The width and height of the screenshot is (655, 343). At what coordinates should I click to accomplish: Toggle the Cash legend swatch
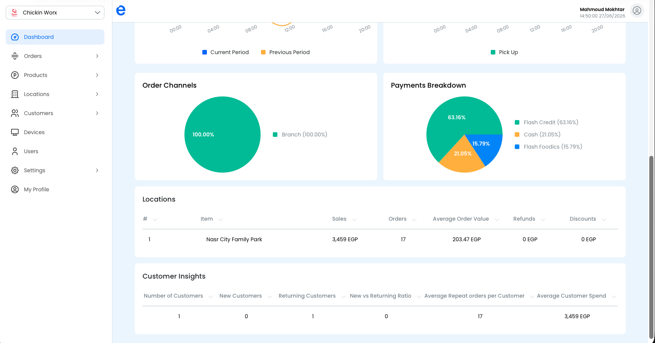click(517, 135)
